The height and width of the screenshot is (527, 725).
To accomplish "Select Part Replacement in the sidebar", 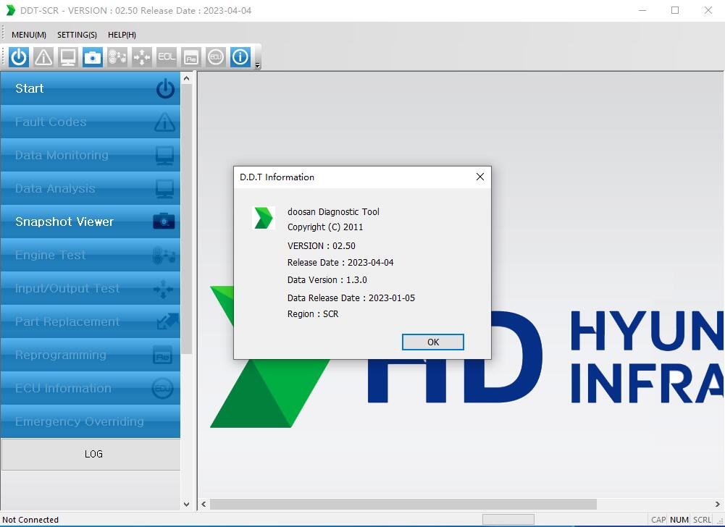I will [x=90, y=321].
